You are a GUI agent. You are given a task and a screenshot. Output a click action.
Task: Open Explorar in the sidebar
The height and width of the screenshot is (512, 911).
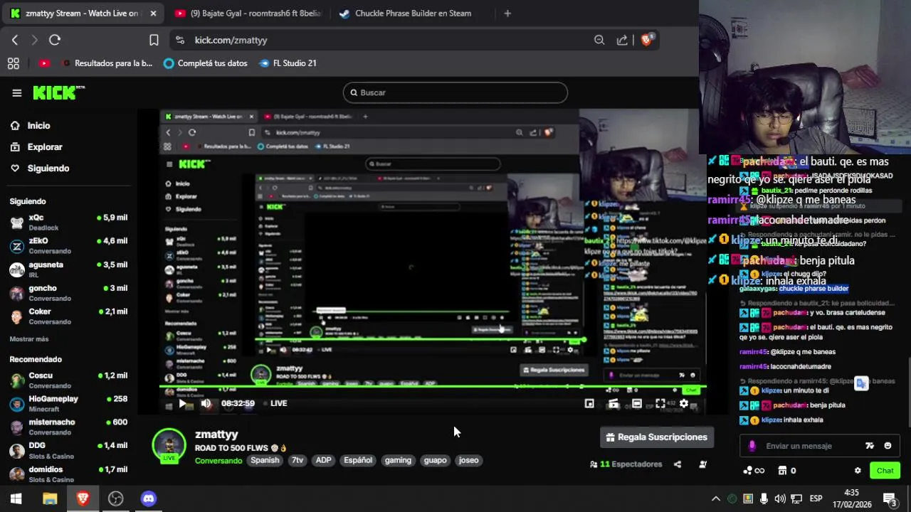click(37, 146)
